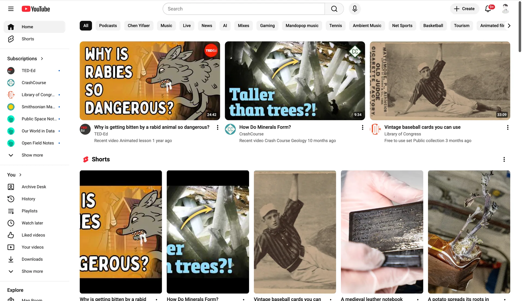The width and height of the screenshot is (522, 301).
Task: Open the hamburger guide menu
Action: pos(11,9)
